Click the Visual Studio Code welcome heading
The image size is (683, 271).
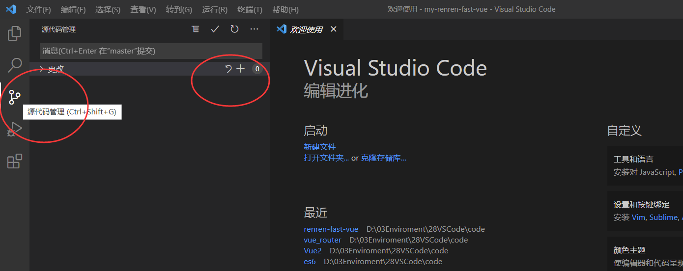click(x=396, y=68)
